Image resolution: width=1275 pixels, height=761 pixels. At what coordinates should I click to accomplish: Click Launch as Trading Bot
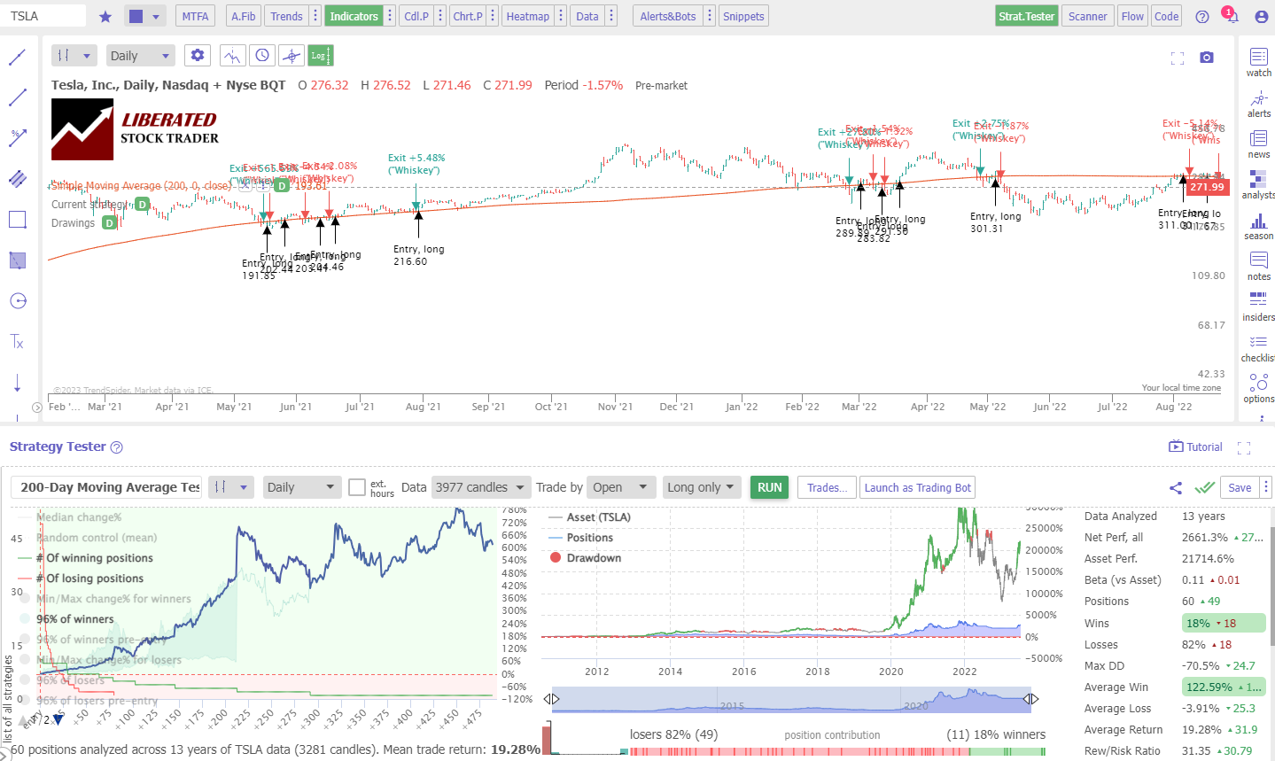(x=918, y=486)
